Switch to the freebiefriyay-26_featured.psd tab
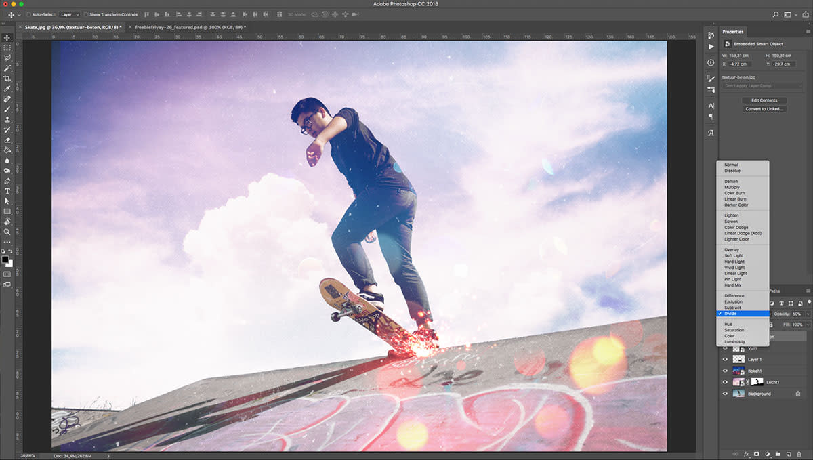Image resolution: width=813 pixels, height=460 pixels. [188, 27]
